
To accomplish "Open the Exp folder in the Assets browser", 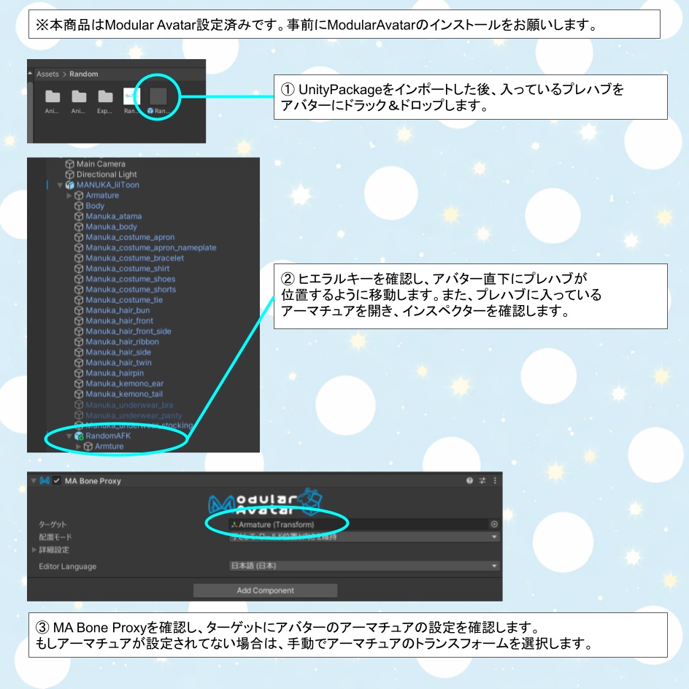I will (x=105, y=95).
